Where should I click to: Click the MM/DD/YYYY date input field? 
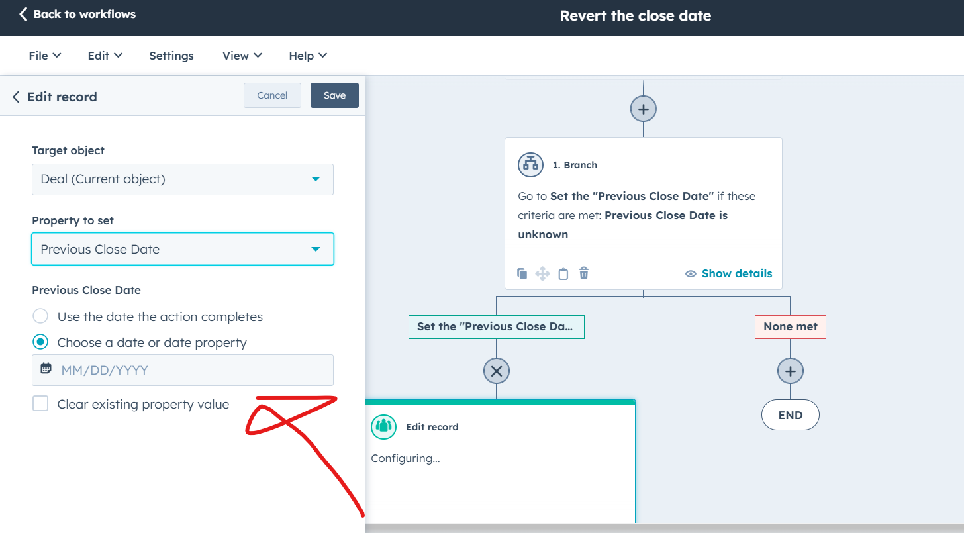[182, 370]
